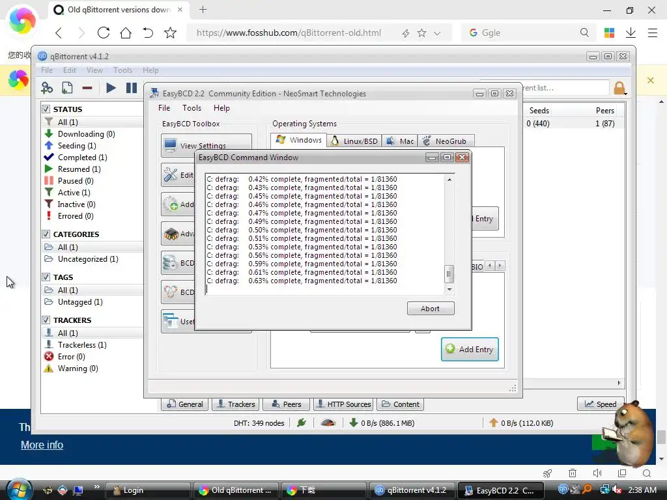Toggle the TAGS section checkbox
The width and height of the screenshot is (667, 500).
pos(46,277)
